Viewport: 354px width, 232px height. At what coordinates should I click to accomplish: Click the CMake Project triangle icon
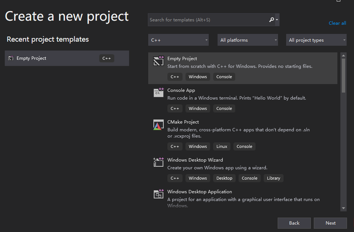(159, 125)
